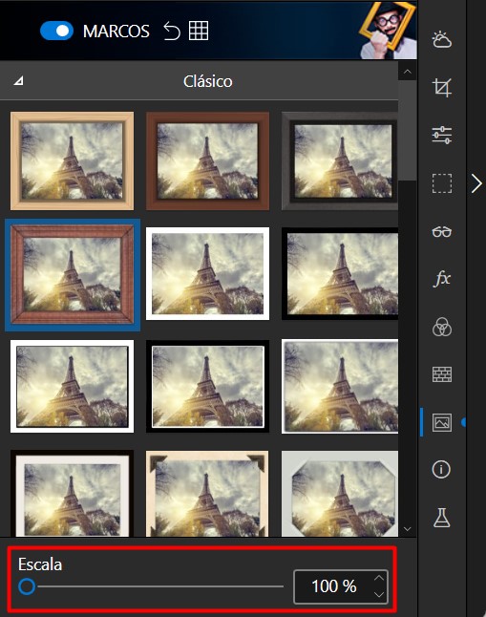Click the Escala slider track midpoint
This screenshot has height=617, width=486.
151,586
